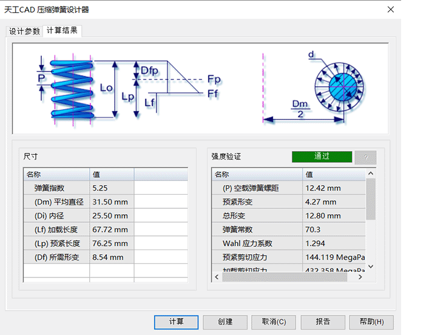Open help with 帮助(H) button
Image resolution: width=426 pixels, height=335 pixels.
tap(371, 322)
